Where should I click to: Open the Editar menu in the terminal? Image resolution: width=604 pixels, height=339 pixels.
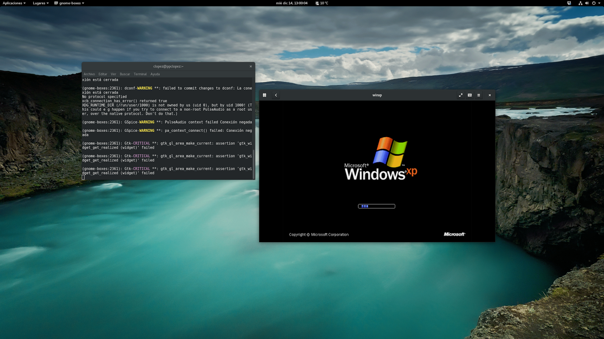point(103,74)
